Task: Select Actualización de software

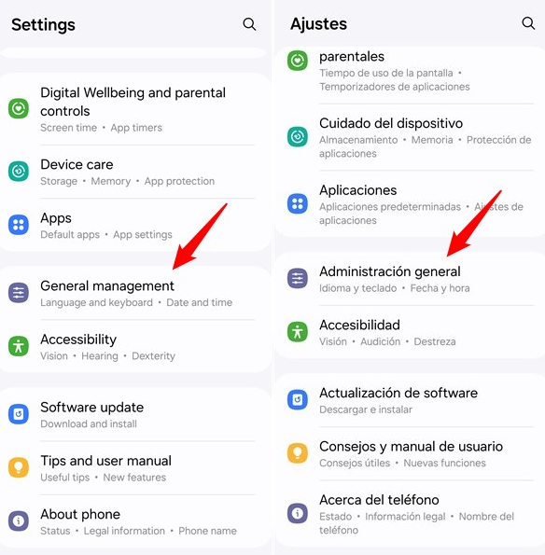Action: click(x=410, y=400)
